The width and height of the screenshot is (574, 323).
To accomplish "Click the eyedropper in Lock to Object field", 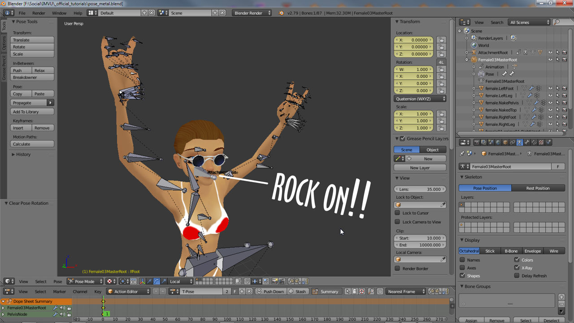I will [x=443, y=205].
